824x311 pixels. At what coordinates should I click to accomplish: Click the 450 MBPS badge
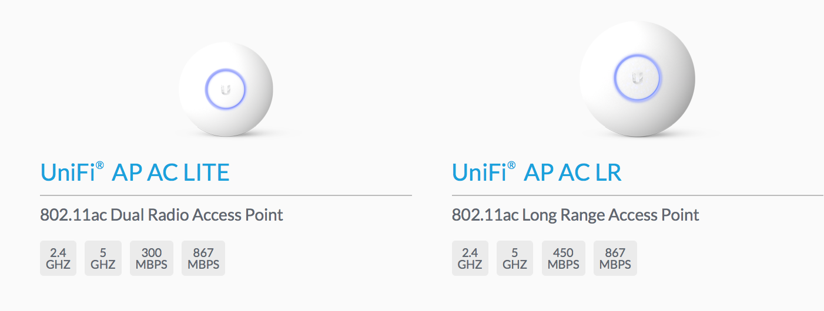tap(564, 258)
